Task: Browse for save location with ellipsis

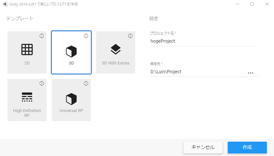Action: (251, 73)
